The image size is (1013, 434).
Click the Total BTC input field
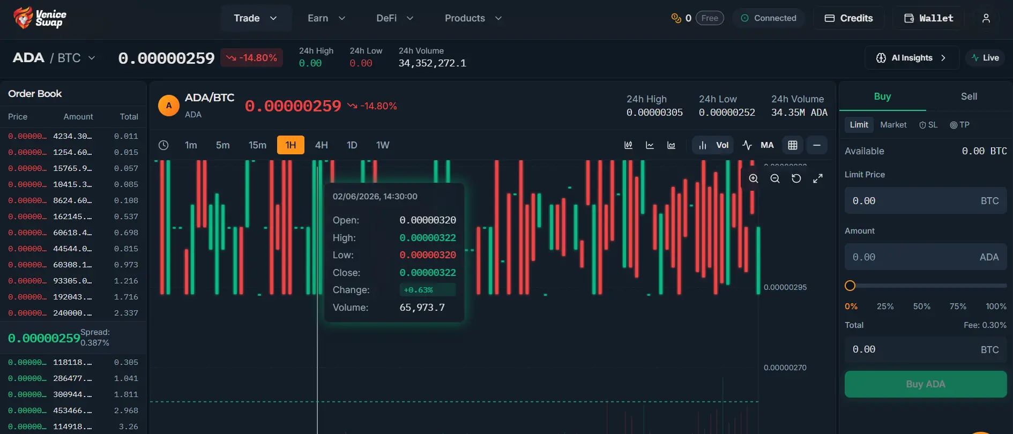926,349
